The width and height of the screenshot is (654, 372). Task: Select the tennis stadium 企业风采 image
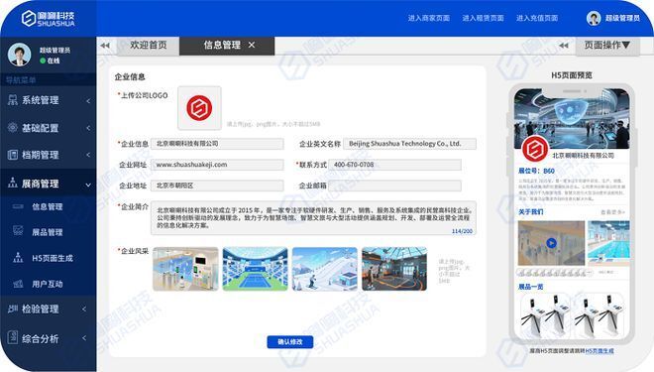click(x=255, y=269)
